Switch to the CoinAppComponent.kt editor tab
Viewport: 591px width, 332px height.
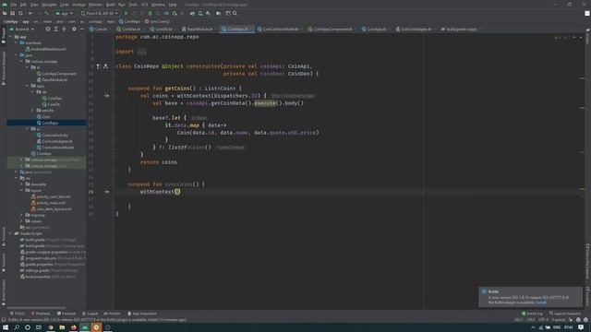tap(332, 29)
